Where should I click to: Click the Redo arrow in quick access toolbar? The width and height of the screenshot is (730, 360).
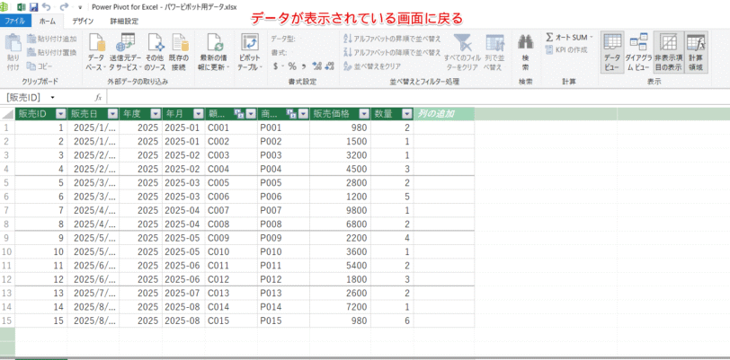click(x=64, y=7)
